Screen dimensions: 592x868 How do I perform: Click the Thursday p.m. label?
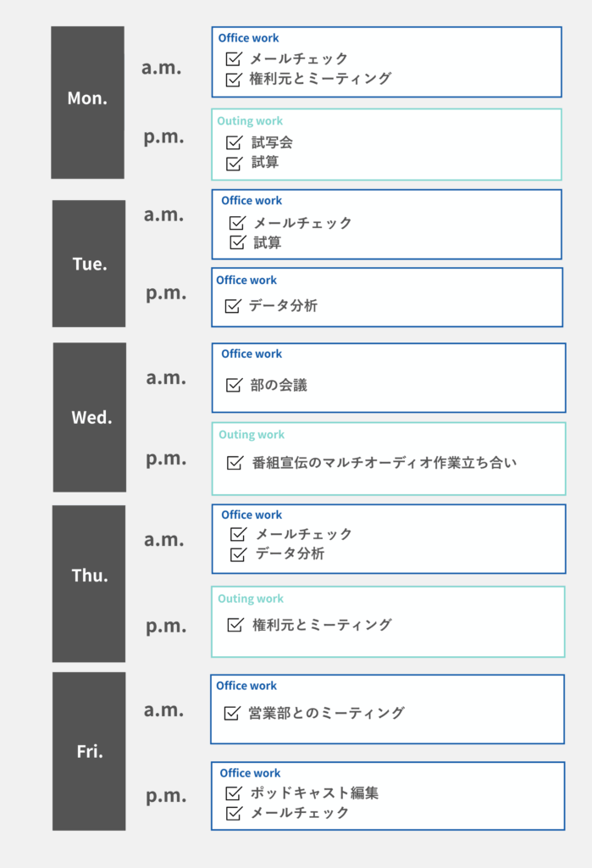click(x=165, y=626)
